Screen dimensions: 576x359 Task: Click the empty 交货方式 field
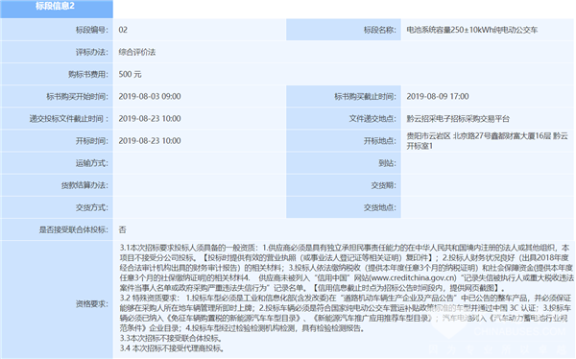pyautogui.click(x=200, y=207)
